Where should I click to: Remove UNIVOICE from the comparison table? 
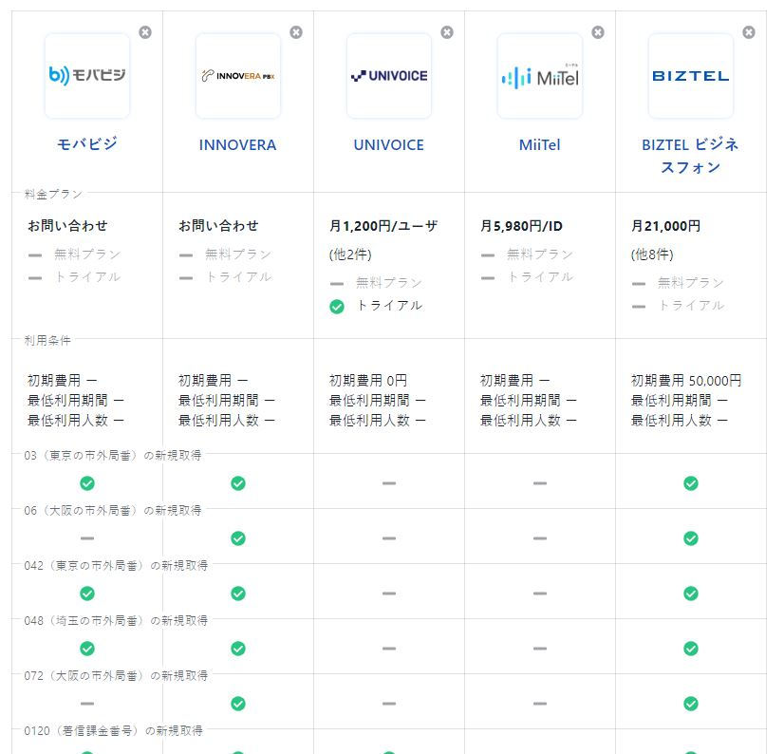point(447,32)
